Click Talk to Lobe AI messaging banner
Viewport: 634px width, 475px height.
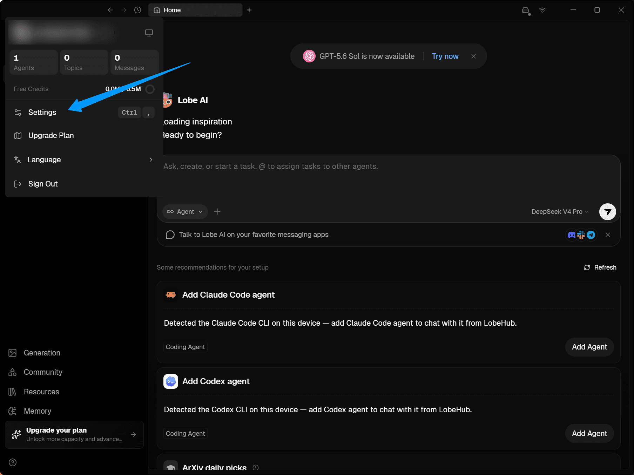(254, 235)
